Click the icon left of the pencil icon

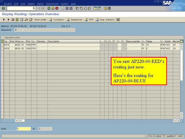(x=26, y=20)
